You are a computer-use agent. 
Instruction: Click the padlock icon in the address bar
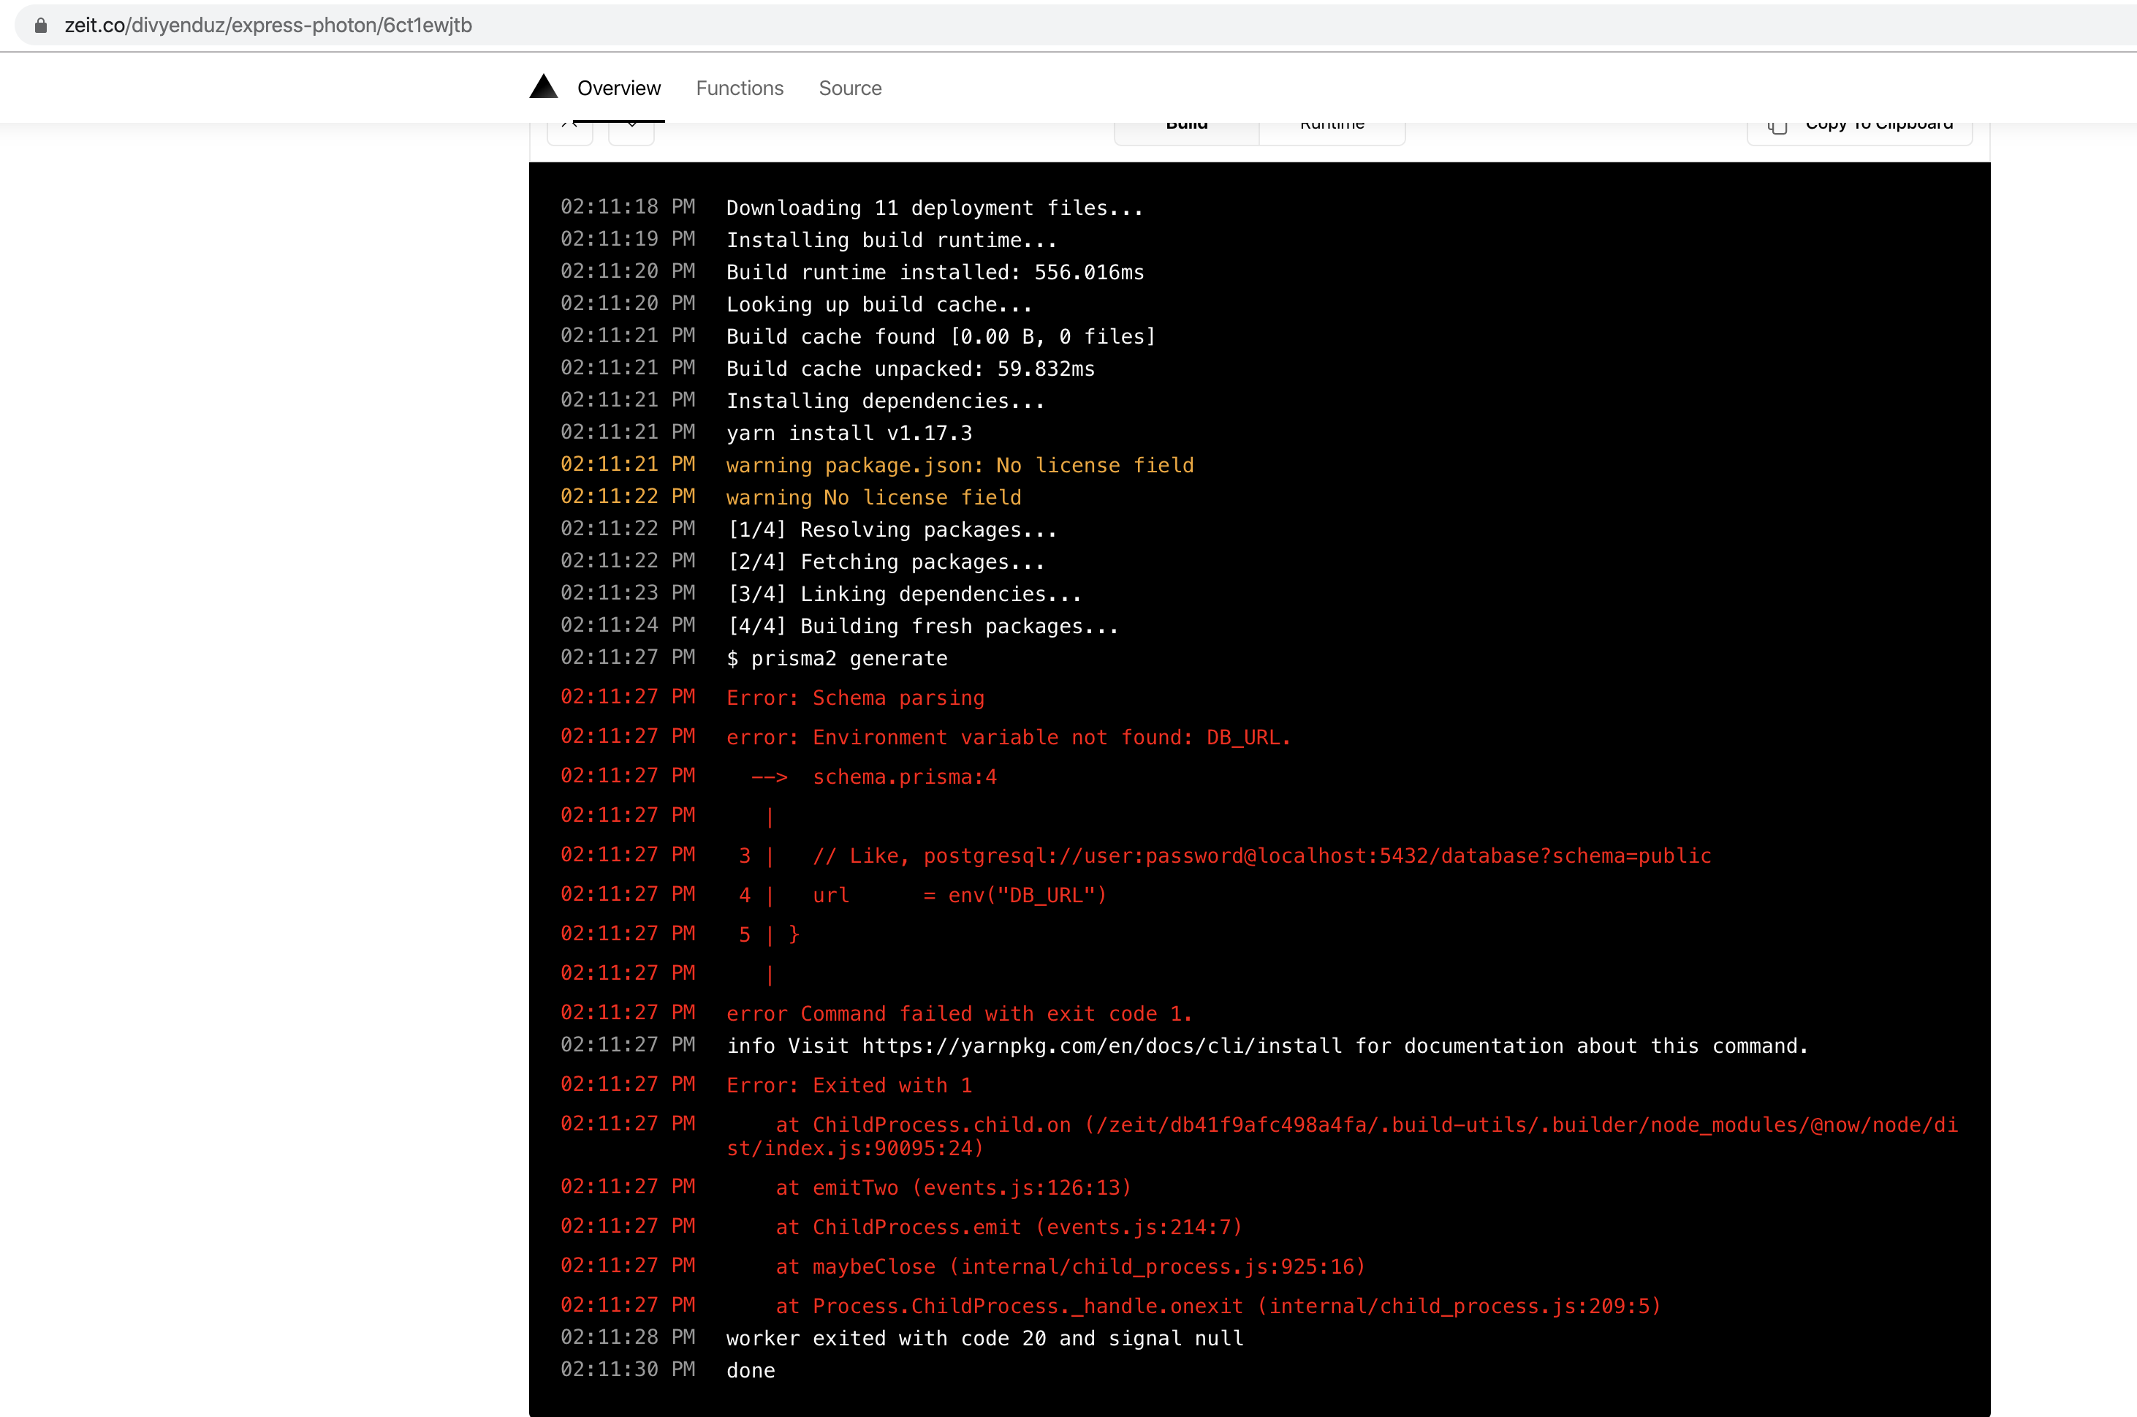pyautogui.click(x=39, y=24)
